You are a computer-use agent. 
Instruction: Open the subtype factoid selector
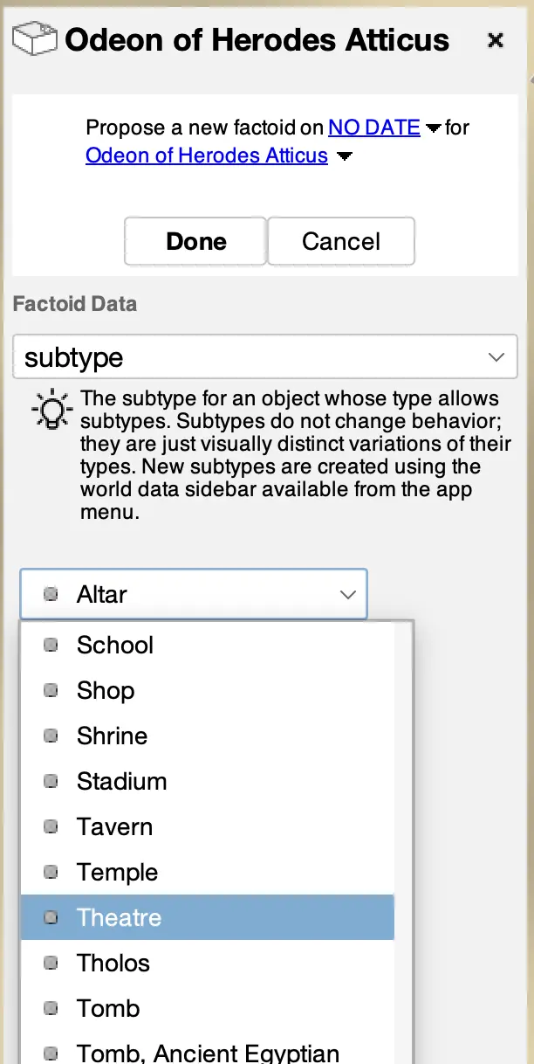click(265, 357)
